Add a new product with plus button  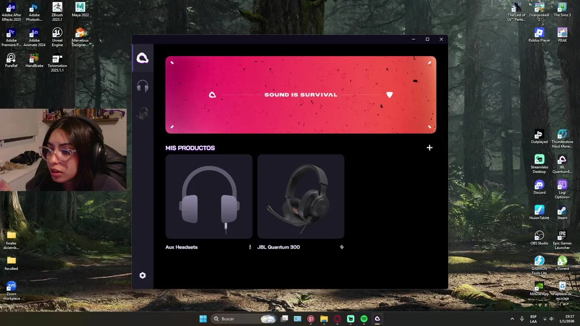[x=430, y=148]
